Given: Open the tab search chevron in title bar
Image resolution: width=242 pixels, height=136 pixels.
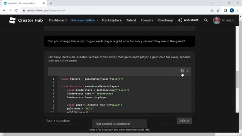Looking at the screenshot, I should 212,3.
